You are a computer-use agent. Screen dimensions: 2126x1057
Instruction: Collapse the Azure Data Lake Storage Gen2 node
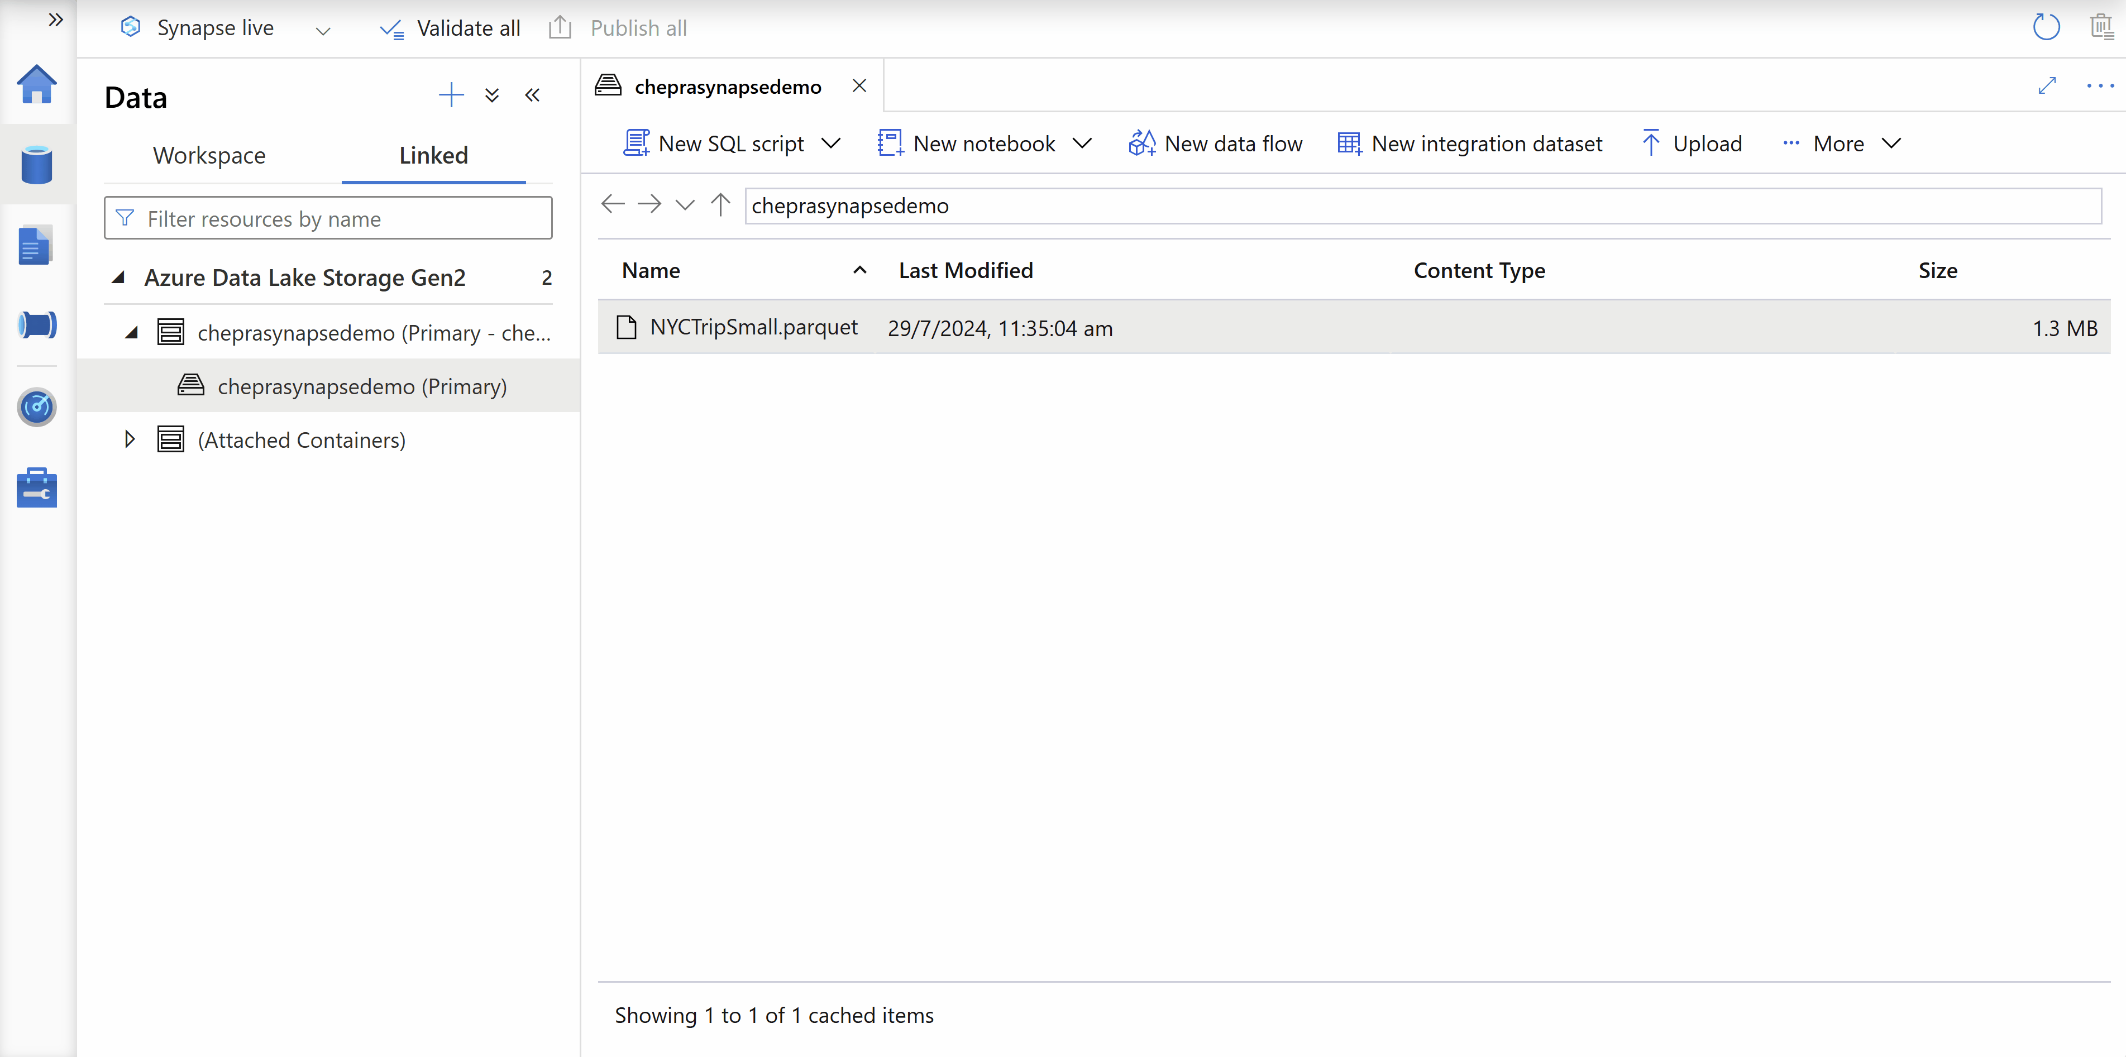(119, 278)
